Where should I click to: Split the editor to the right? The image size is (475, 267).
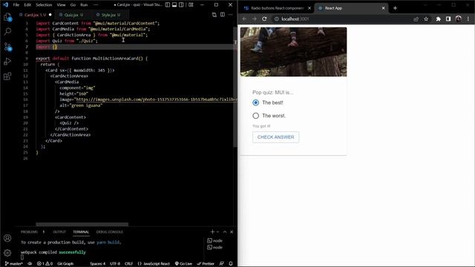coord(223,15)
